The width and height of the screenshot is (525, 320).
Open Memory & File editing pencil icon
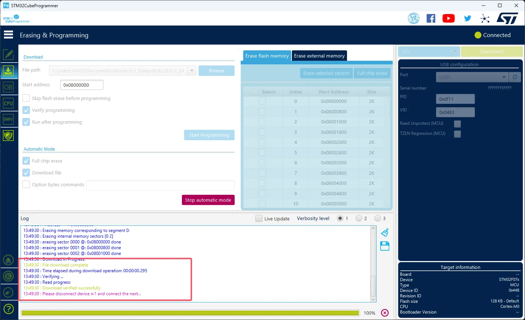pyautogui.click(x=8, y=55)
